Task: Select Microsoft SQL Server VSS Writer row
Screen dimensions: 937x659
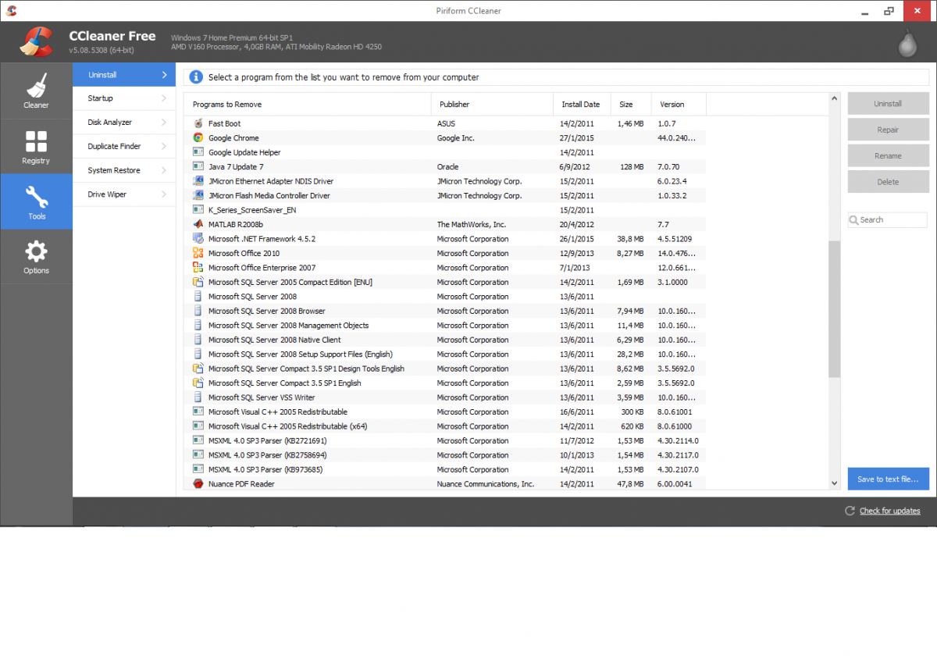Action: pyautogui.click(x=446, y=397)
